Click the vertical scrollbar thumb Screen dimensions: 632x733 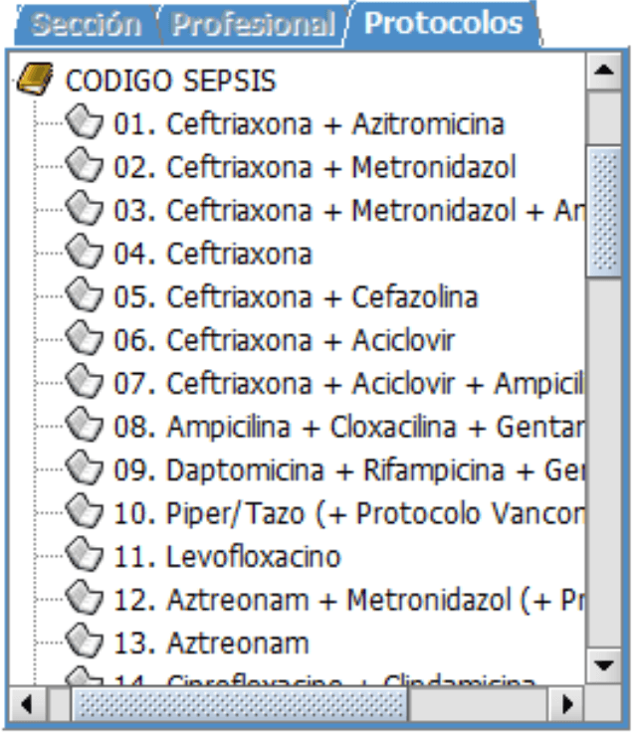coord(603,212)
